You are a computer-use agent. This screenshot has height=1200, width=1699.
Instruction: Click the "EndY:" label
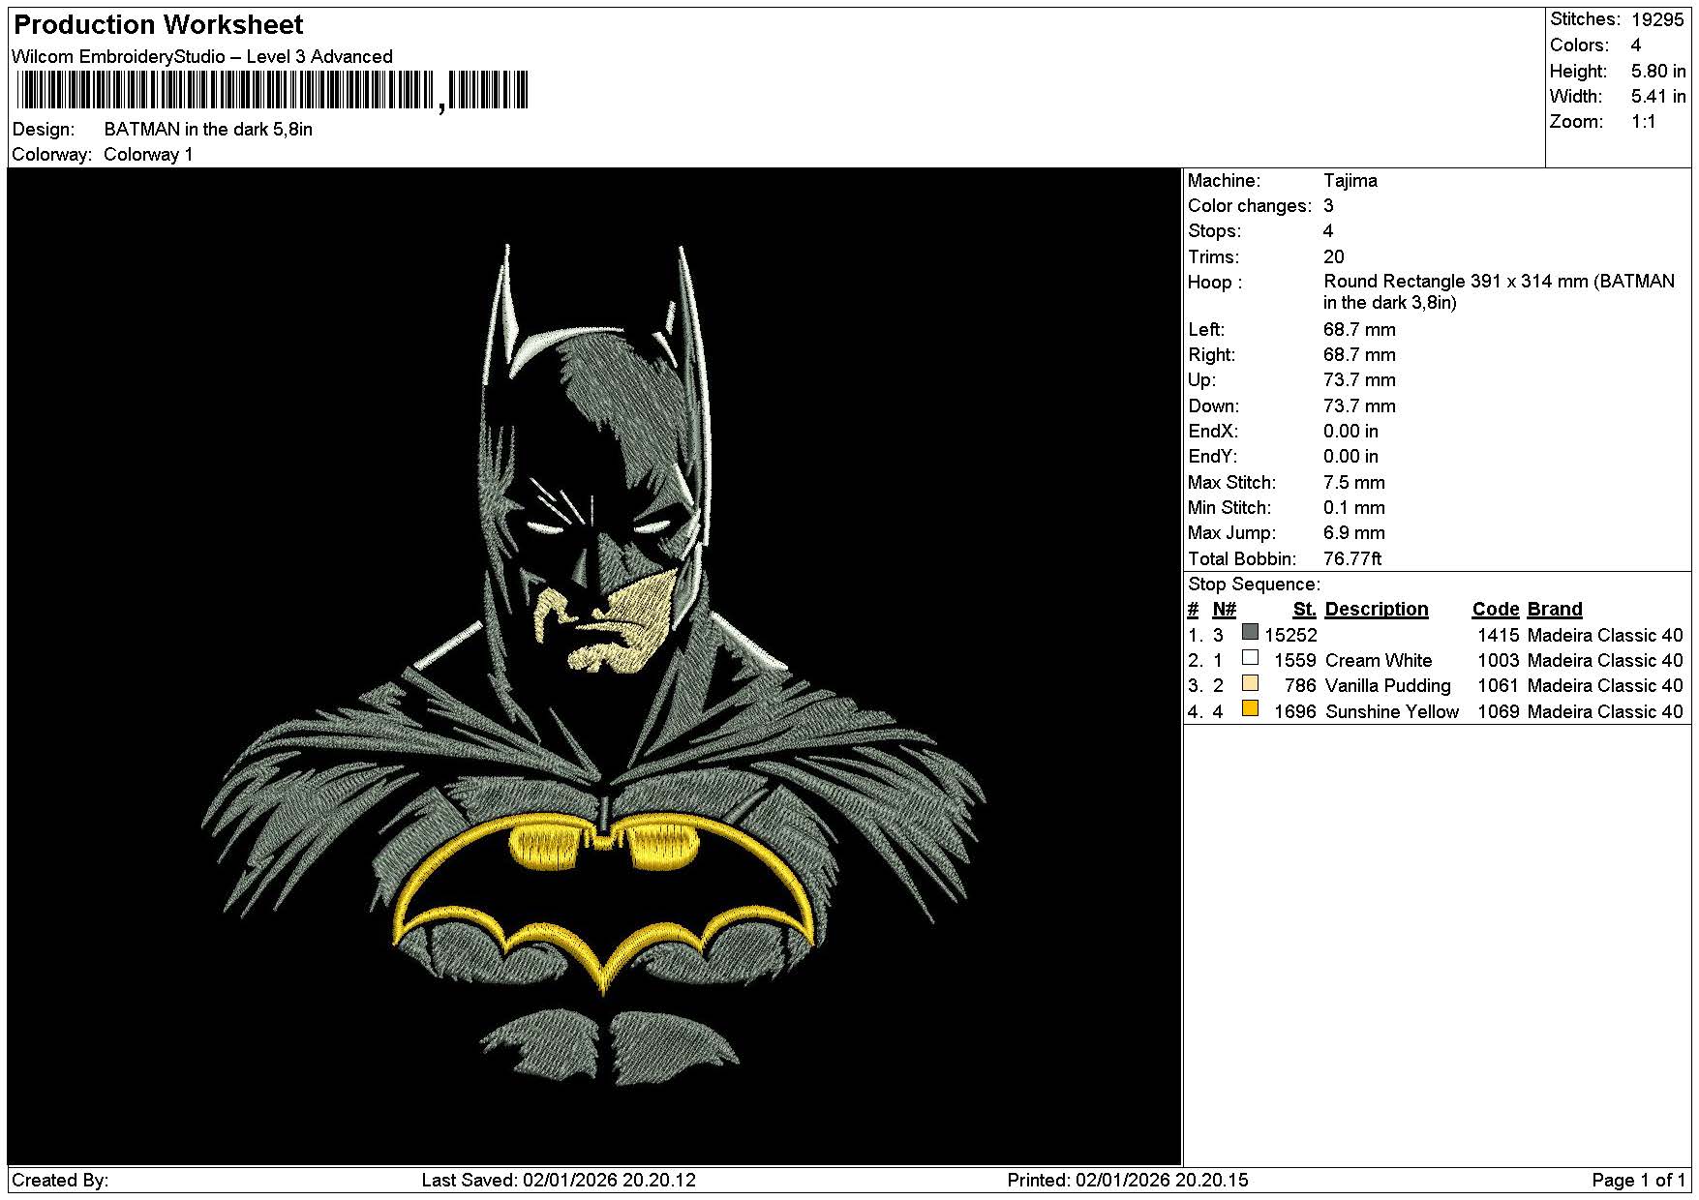pyautogui.click(x=1213, y=457)
